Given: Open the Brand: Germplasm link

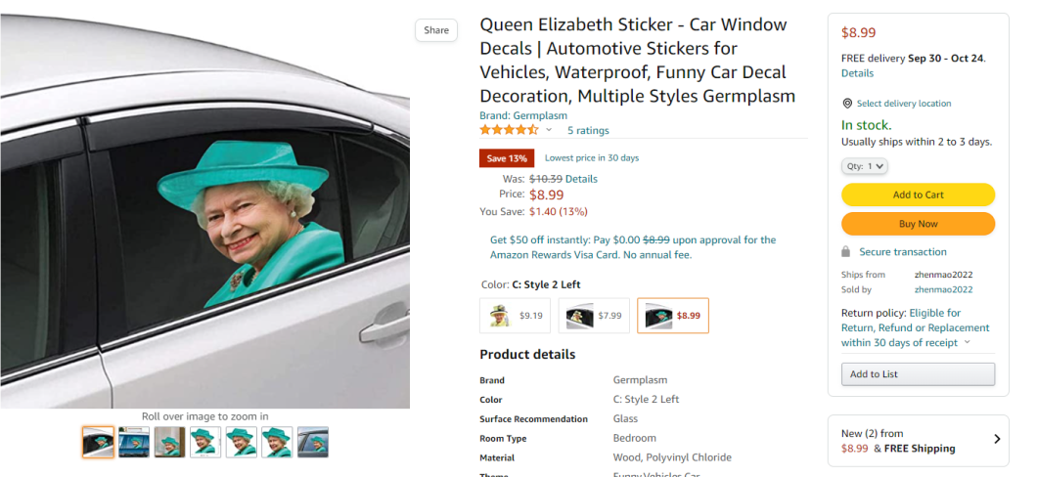Looking at the screenshot, I should point(523,115).
